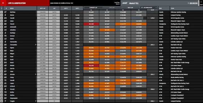Click rider number 40 for Binder
203x103 pixels.
point(5,66)
